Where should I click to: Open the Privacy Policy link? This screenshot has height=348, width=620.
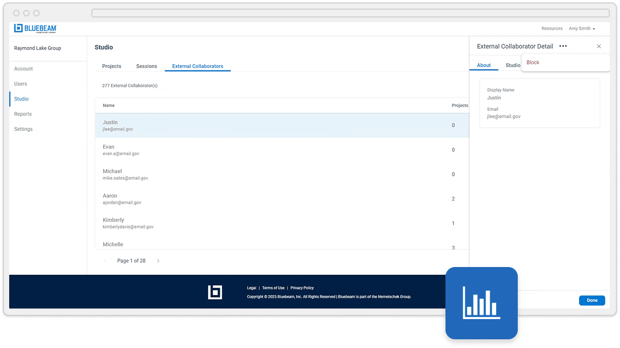[302, 288]
